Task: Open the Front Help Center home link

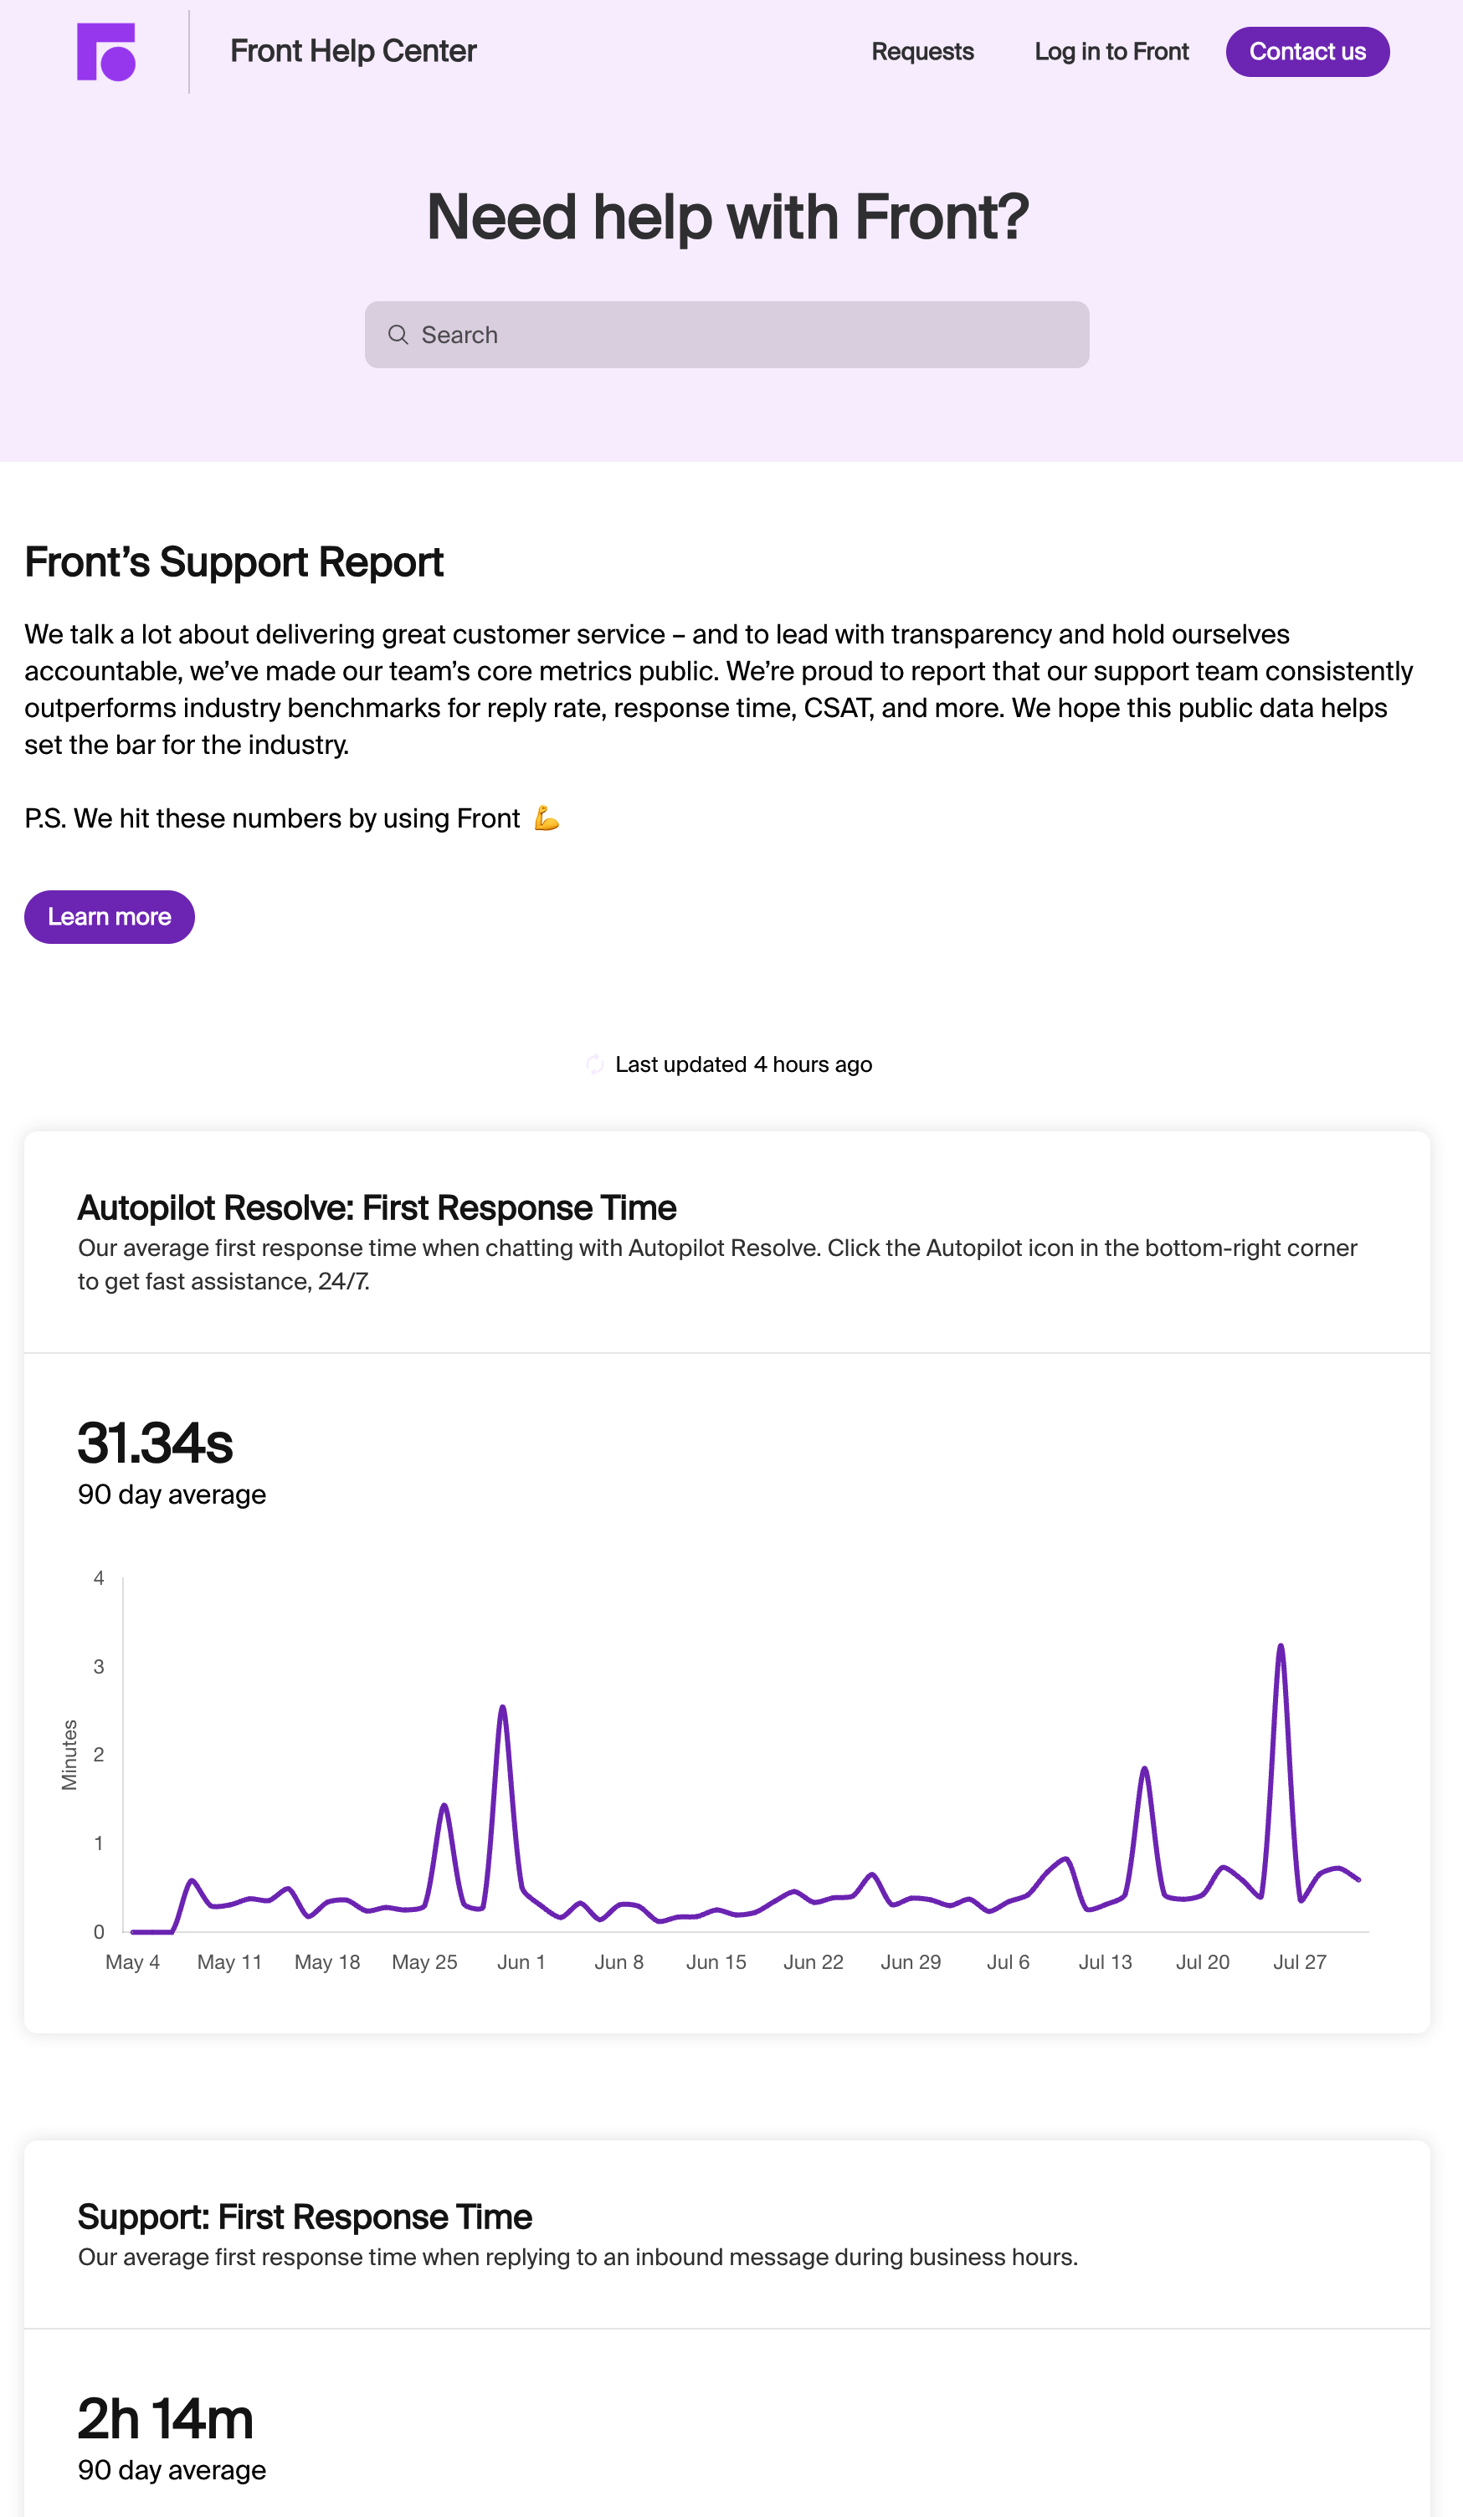Action: pos(352,51)
